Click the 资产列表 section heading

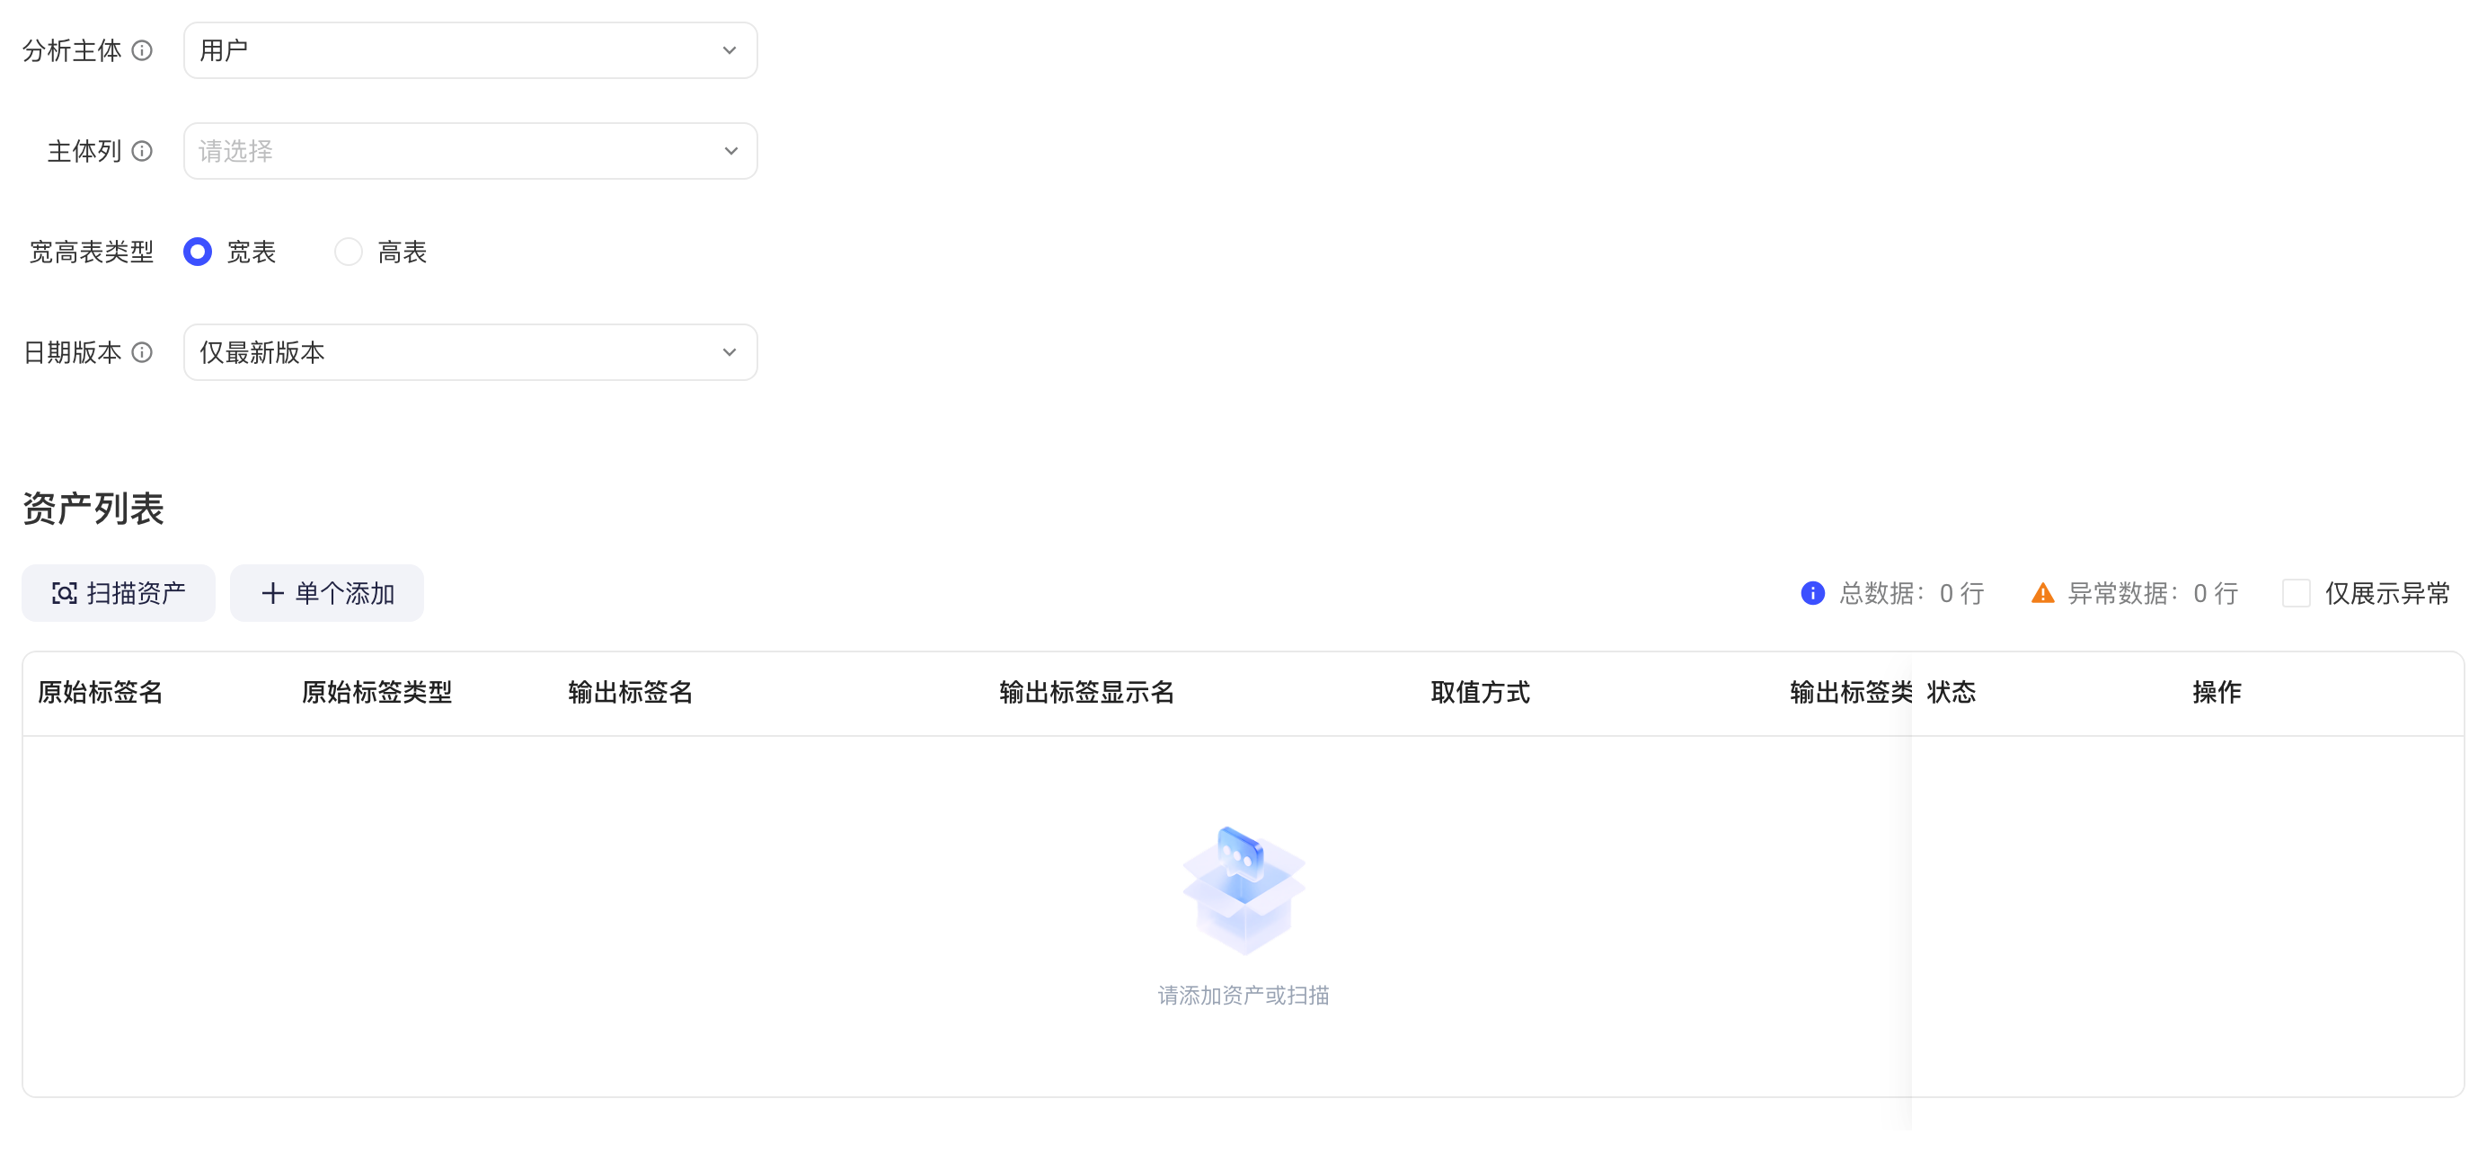(93, 509)
